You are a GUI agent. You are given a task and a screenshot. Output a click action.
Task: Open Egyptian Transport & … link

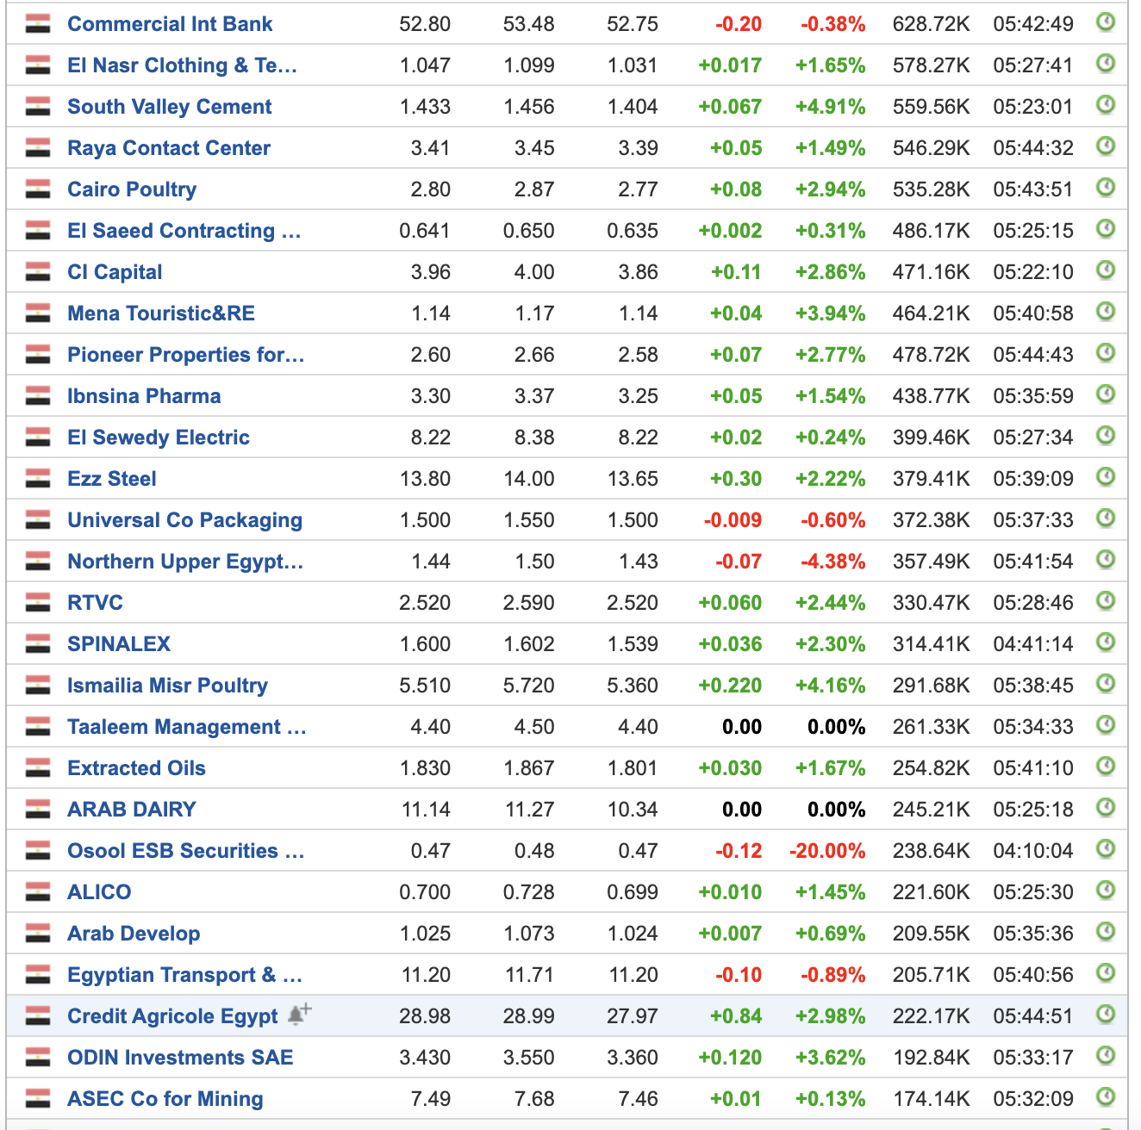(184, 975)
